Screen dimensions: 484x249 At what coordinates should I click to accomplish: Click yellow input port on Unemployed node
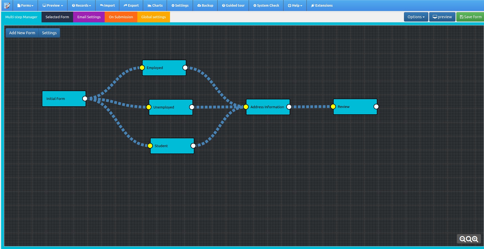pos(149,107)
